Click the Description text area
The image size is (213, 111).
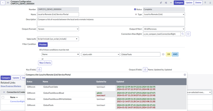click(111, 22)
